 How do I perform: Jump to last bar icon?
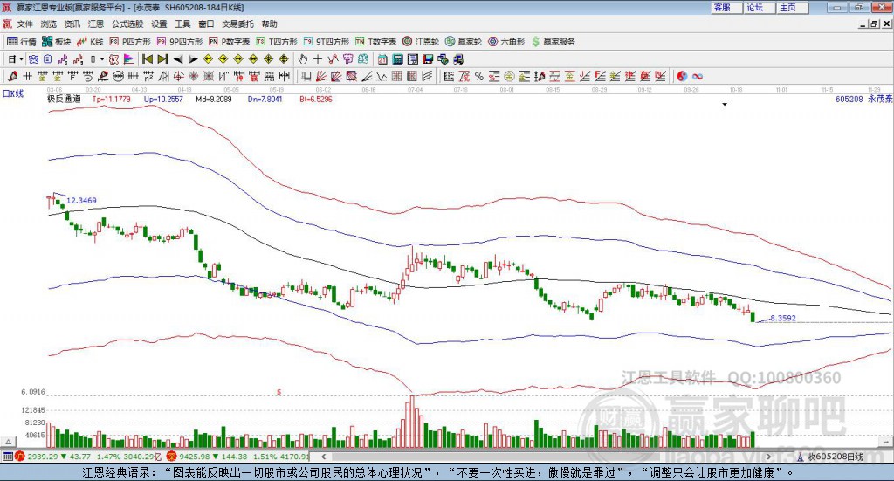point(162,58)
